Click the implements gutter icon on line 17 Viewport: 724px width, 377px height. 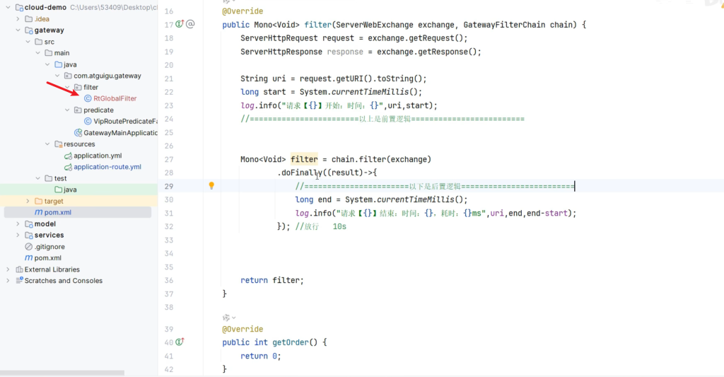click(180, 24)
